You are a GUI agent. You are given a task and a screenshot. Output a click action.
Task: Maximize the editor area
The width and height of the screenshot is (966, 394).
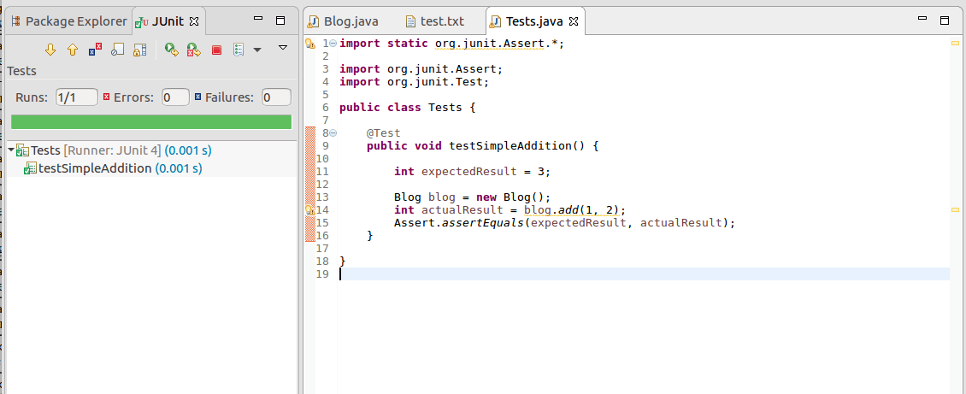(x=944, y=21)
